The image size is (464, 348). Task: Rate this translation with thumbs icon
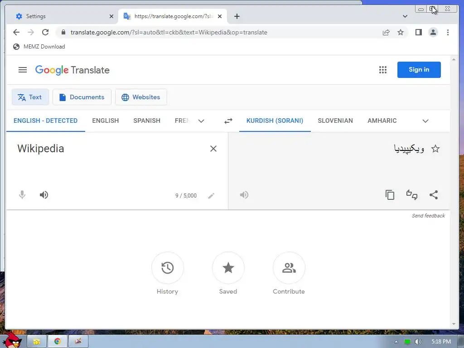pyautogui.click(x=411, y=195)
